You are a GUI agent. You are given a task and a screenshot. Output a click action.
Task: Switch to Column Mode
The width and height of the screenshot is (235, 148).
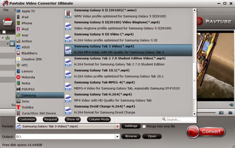click(99, 120)
